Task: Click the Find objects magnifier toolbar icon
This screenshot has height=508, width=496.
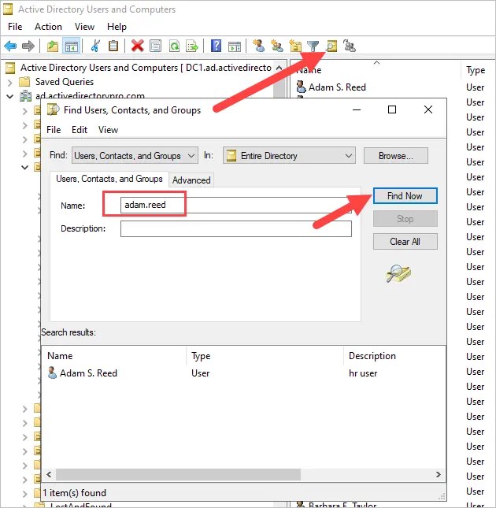Action: 331,46
